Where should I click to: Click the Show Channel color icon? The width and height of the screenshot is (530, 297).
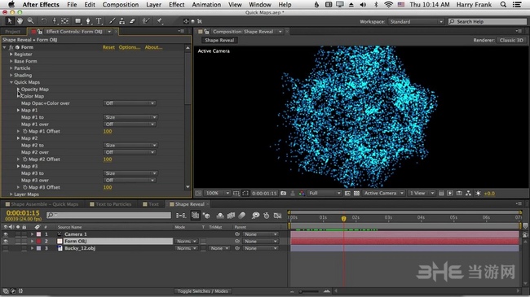coord(302,194)
